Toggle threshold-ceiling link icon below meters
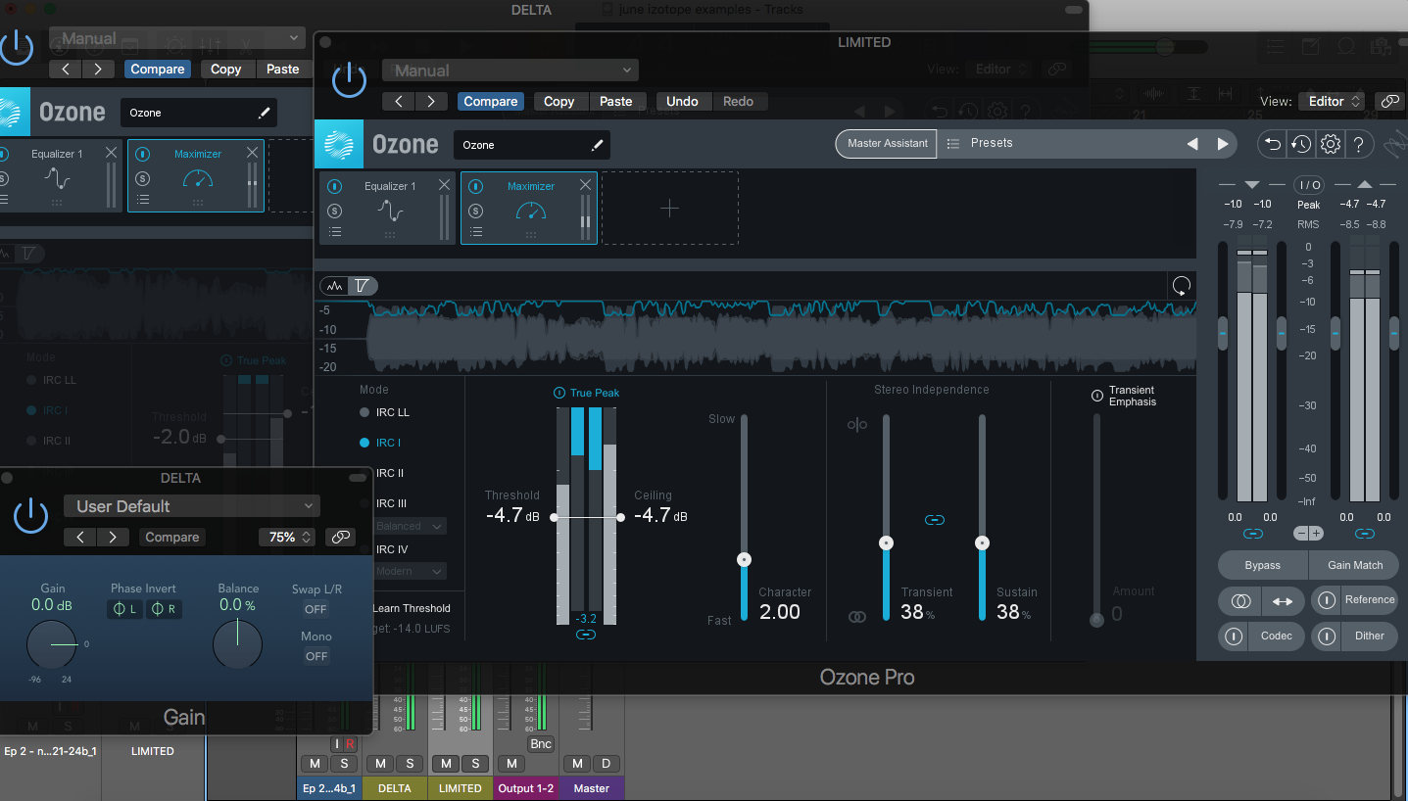The width and height of the screenshot is (1408, 801). click(586, 635)
